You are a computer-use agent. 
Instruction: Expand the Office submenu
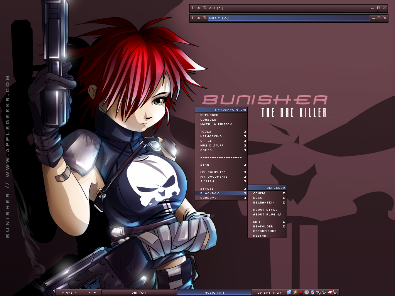pos(221,141)
